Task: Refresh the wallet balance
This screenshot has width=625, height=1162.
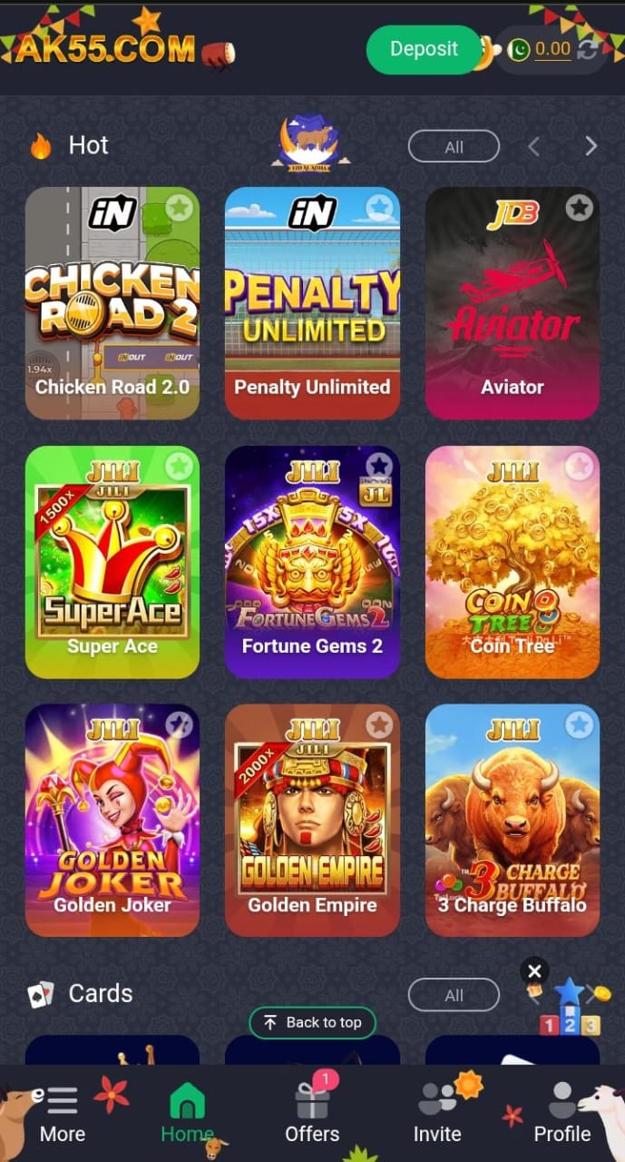Action: (590, 49)
